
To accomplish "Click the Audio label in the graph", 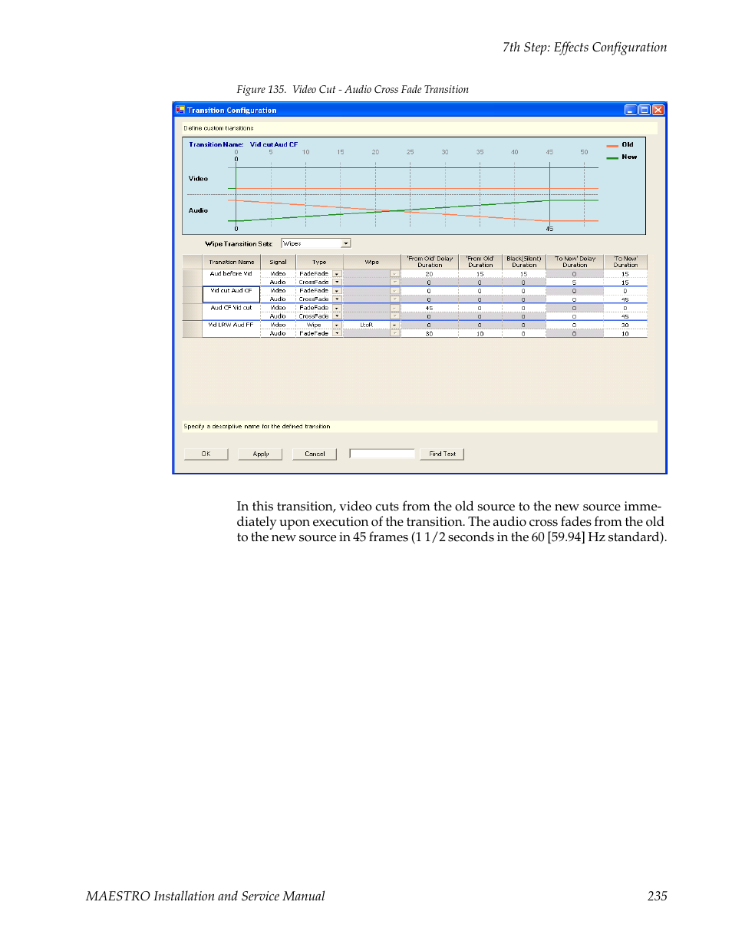I will click(x=198, y=210).
